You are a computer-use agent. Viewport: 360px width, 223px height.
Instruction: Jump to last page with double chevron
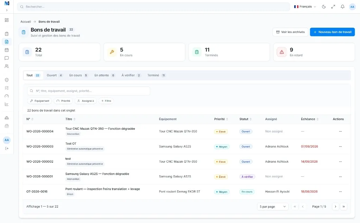point(344,207)
